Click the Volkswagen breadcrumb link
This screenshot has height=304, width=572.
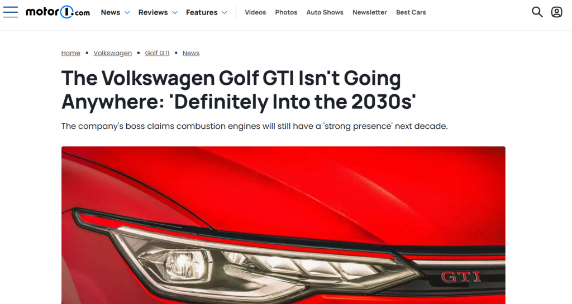coord(112,53)
